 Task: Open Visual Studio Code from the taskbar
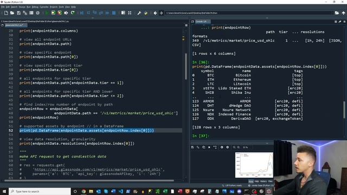pyautogui.click(x=121, y=191)
